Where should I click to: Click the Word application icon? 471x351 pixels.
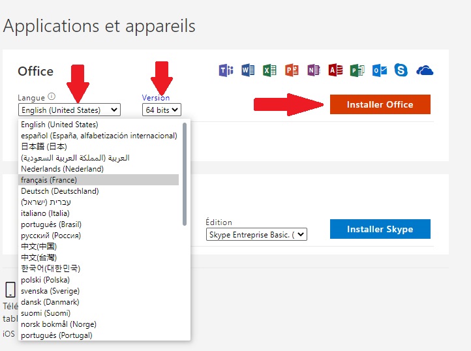tap(248, 70)
